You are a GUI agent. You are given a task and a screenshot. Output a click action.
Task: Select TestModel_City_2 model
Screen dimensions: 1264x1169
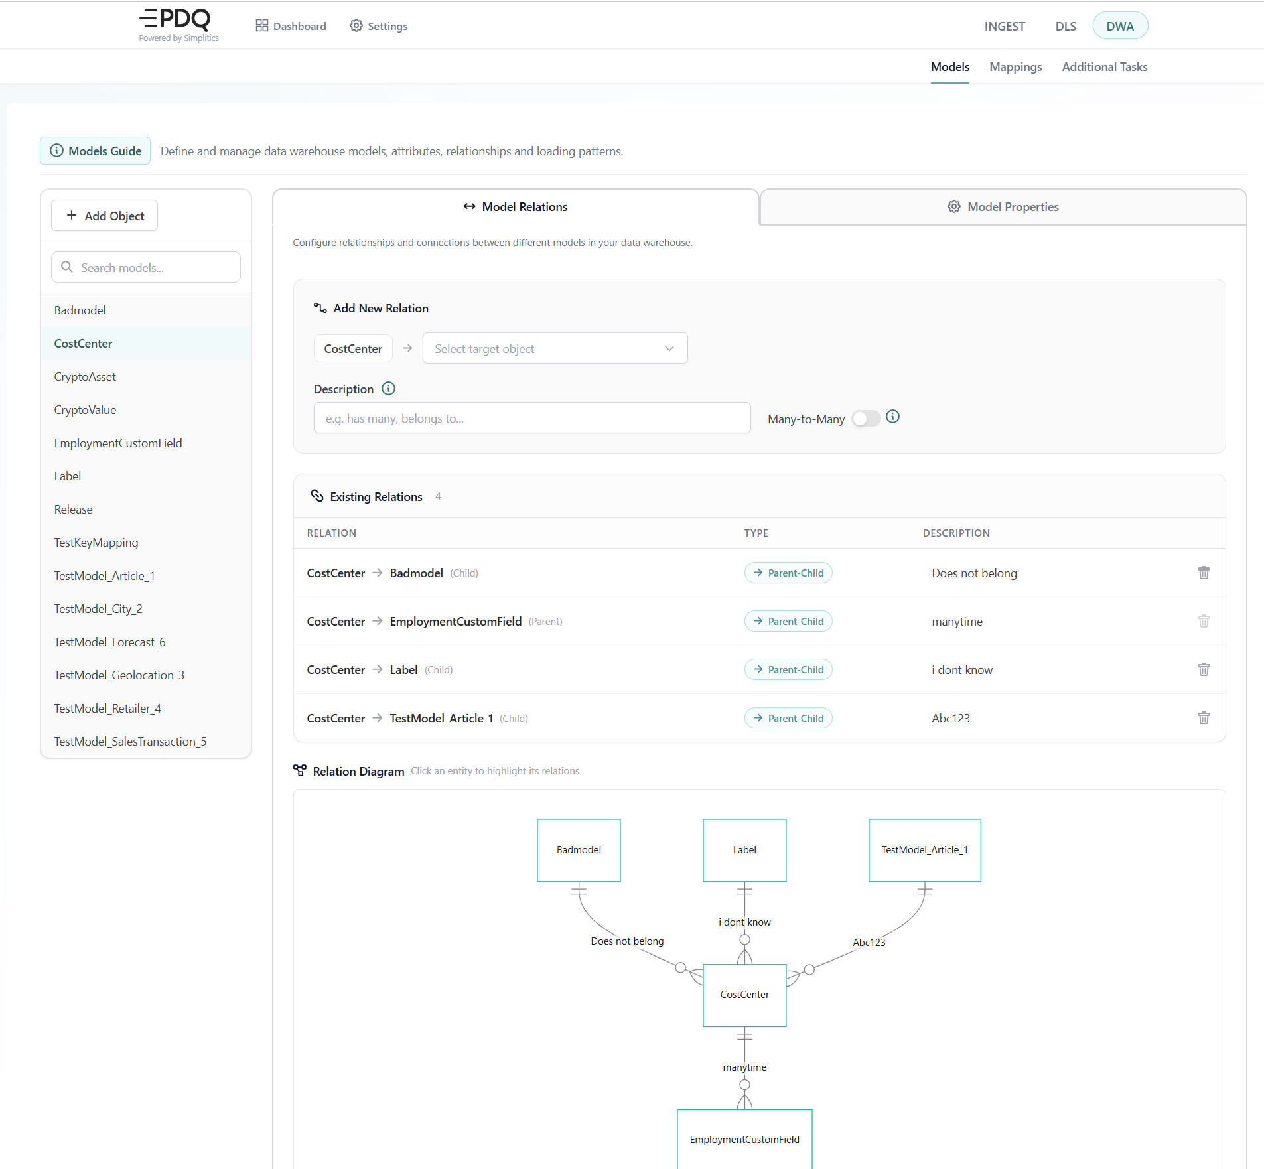point(146,609)
